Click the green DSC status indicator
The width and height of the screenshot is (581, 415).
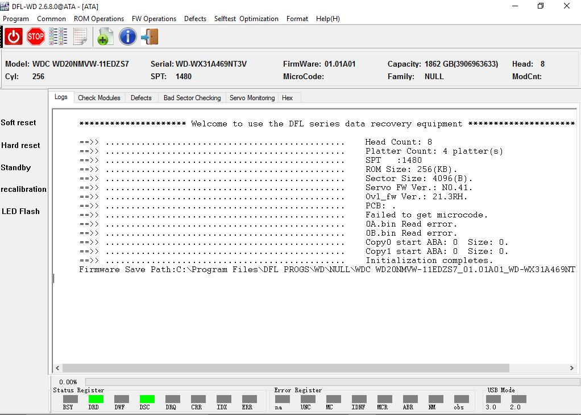[147, 399]
